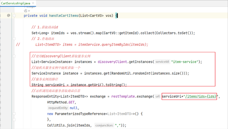Click the italic 'randomInt' method
Viewport: 228px width, 129px height.
(141, 73)
